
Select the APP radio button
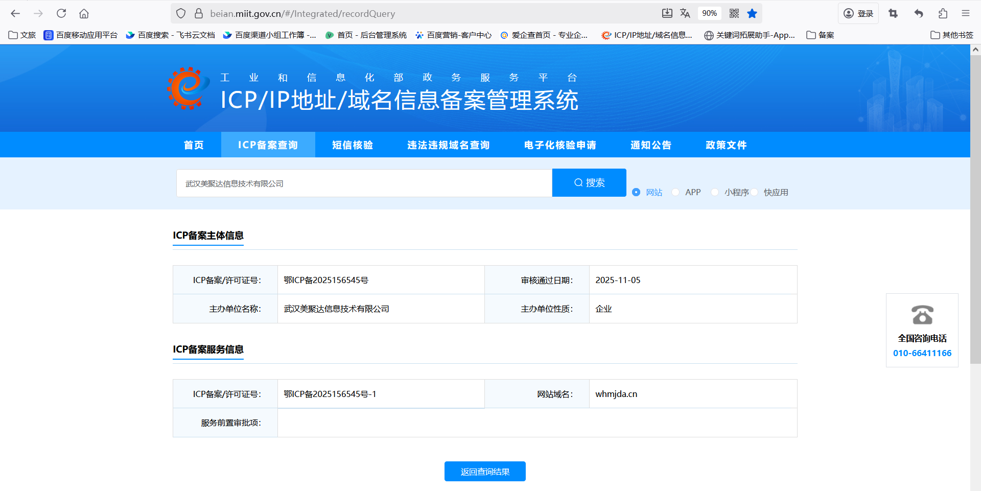click(x=675, y=192)
